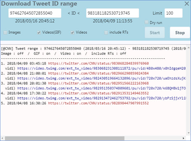
Task: Open video link ext_tw_video/982430519664132096
Action: (x=102, y=78)
